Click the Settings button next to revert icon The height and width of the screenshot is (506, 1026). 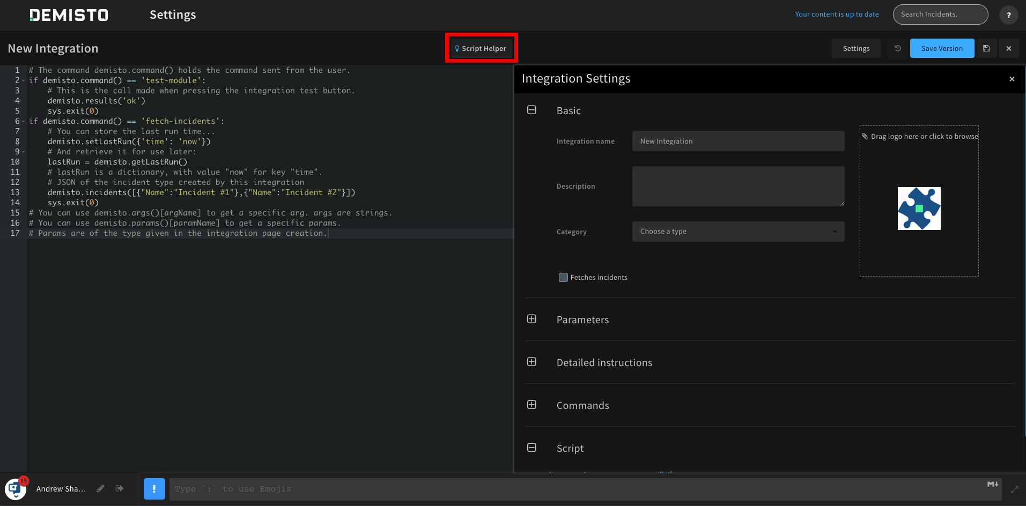coord(857,48)
